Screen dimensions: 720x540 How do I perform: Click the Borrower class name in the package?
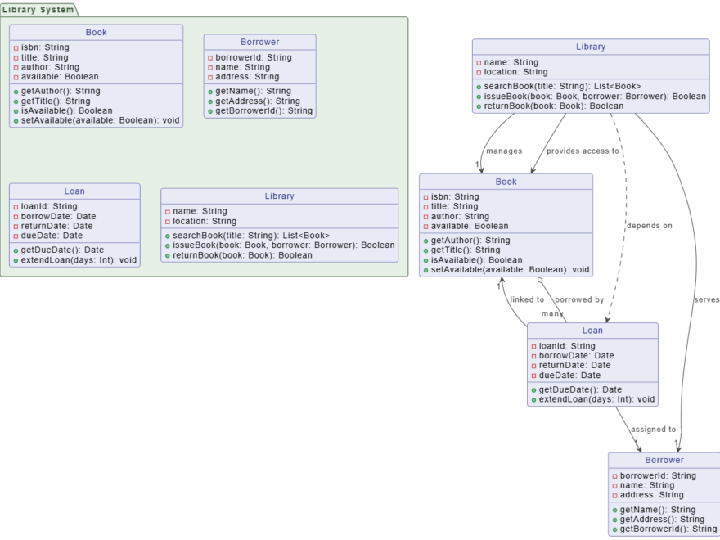(262, 42)
